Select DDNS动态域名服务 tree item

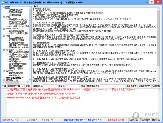(15, 78)
